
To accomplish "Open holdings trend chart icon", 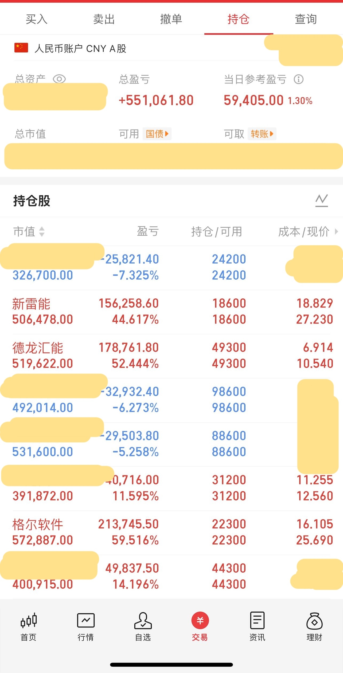I will 321,200.
